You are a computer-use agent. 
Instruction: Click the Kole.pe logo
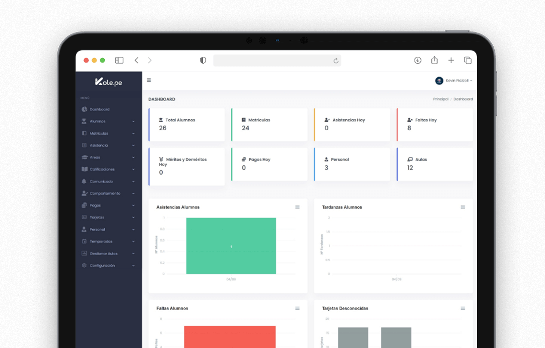click(108, 82)
